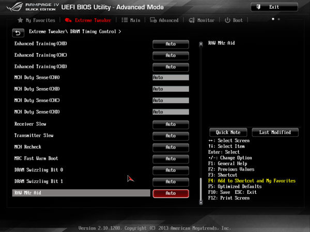The image size is (310, 232).
Task: Click the F4: Add to Shortcut hint
Action: [x=252, y=181]
